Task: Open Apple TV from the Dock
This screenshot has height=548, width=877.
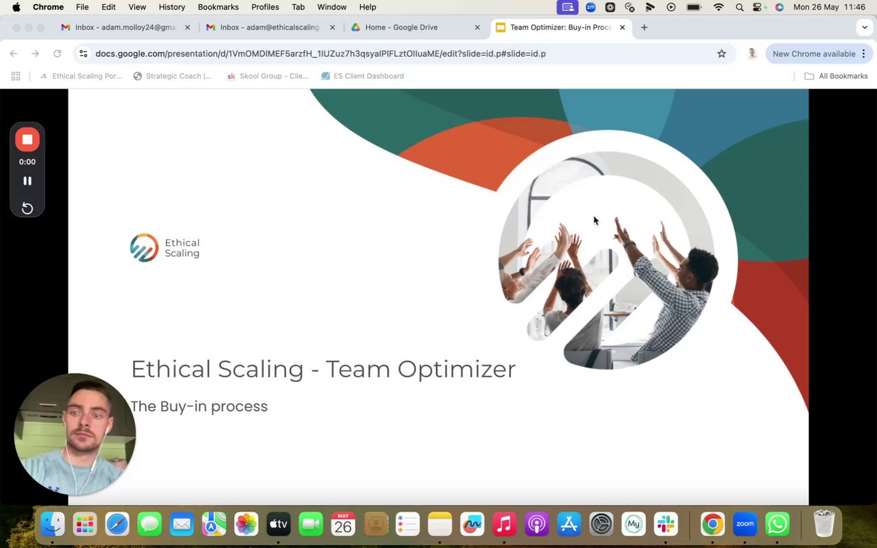Action: 278,525
